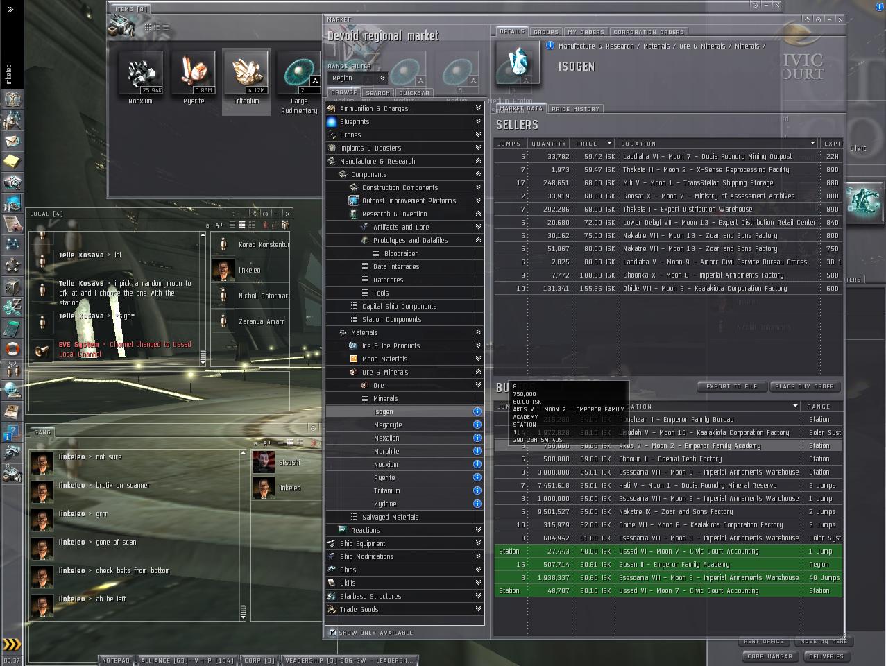
Task: Toggle the Show Only Available checkbox
Action: 333,633
